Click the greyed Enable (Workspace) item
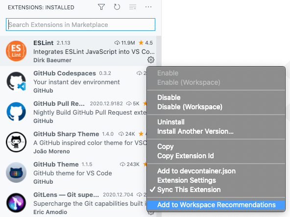Screen dimensions: 290x217 pos(216,82)
